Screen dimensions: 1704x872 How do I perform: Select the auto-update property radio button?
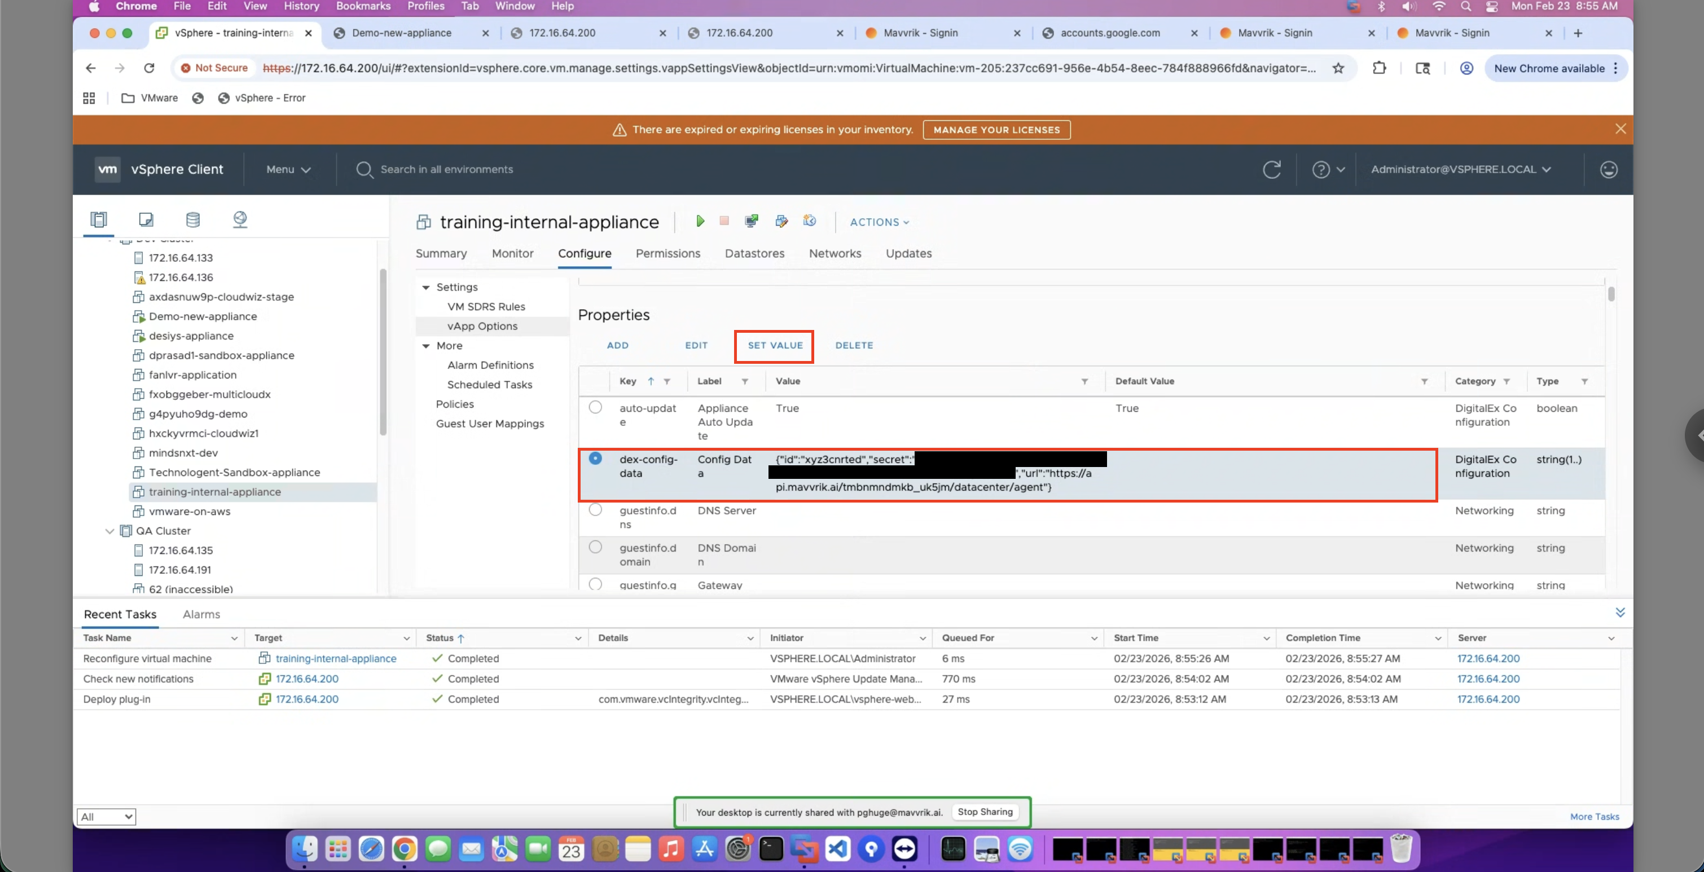(x=595, y=407)
